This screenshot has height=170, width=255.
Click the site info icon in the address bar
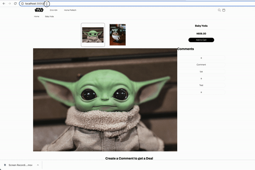[23, 3]
